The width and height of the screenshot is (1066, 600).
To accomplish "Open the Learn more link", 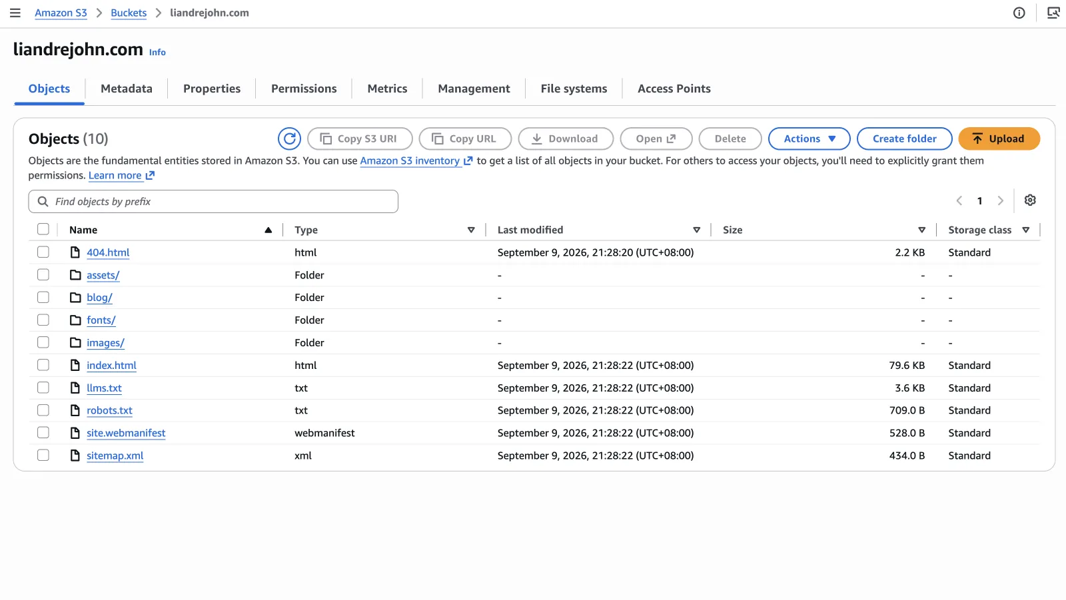I will pyautogui.click(x=115, y=175).
